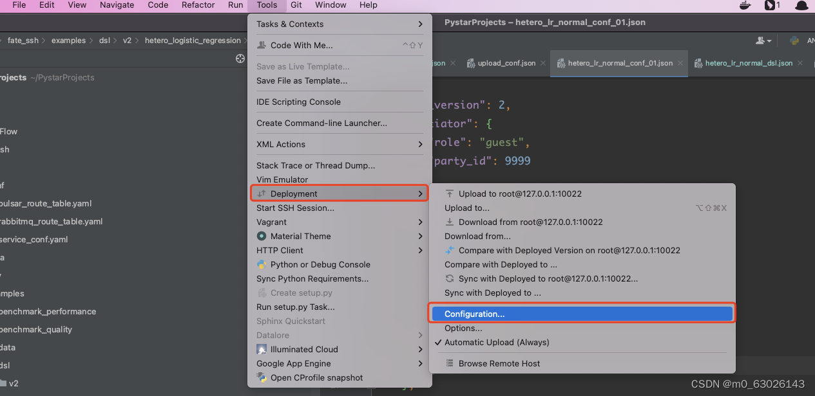Select Save File as Template...

pyautogui.click(x=340, y=80)
